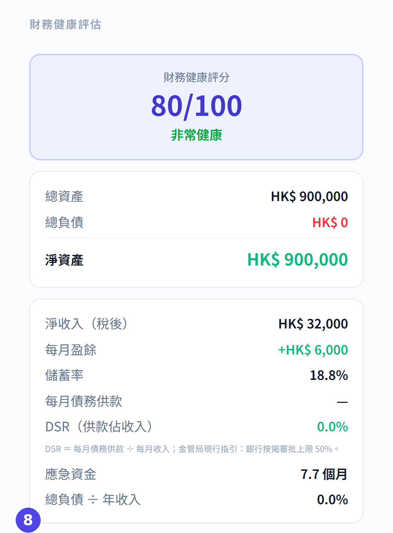Select the 0.0% debt-to-income value
Image resolution: width=393 pixels, height=533 pixels.
(x=332, y=500)
